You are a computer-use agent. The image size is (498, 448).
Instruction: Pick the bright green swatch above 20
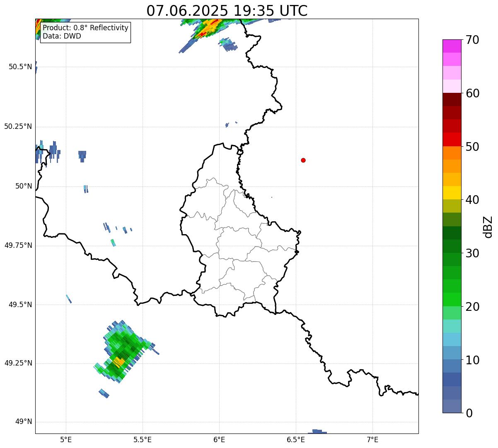(452, 299)
